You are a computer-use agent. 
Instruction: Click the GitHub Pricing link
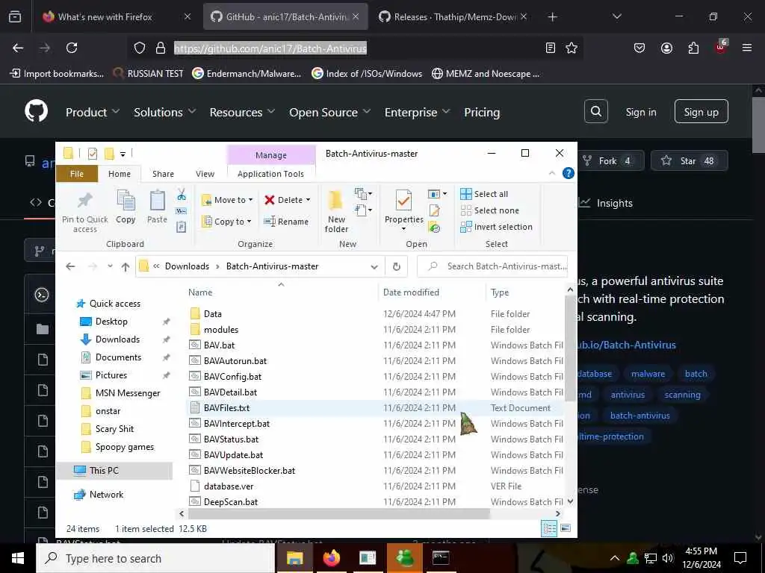point(482,112)
